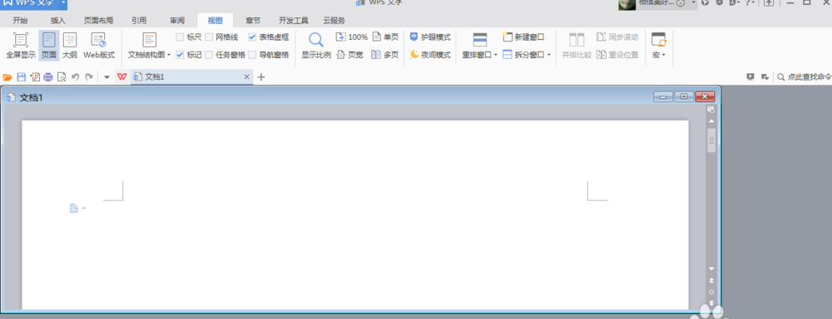Expand the 拆分窗口 dropdown arrow
Screen dimensions: 832x319
(x=549, y=55)
